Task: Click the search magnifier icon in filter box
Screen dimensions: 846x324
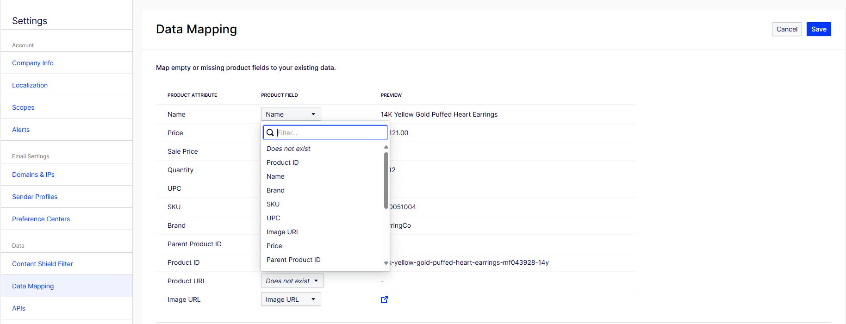Action: (270, 132)
